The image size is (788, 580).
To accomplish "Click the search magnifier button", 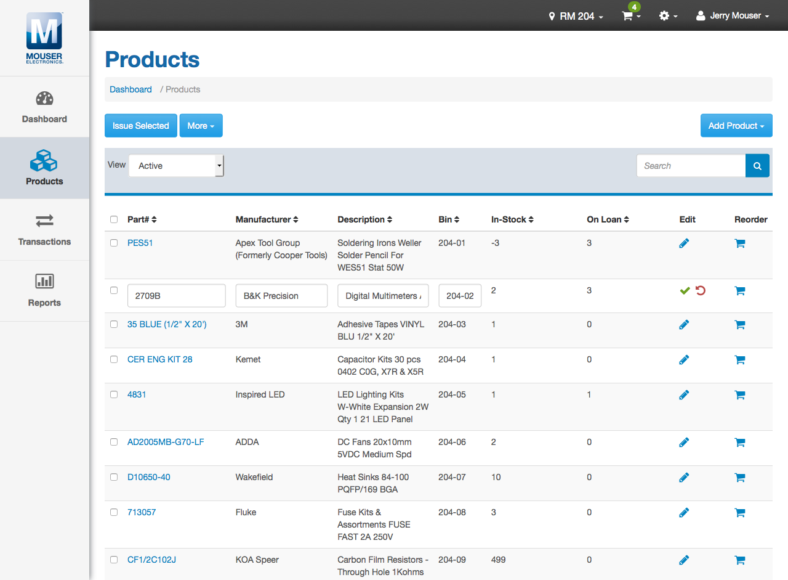I will 757,165.
